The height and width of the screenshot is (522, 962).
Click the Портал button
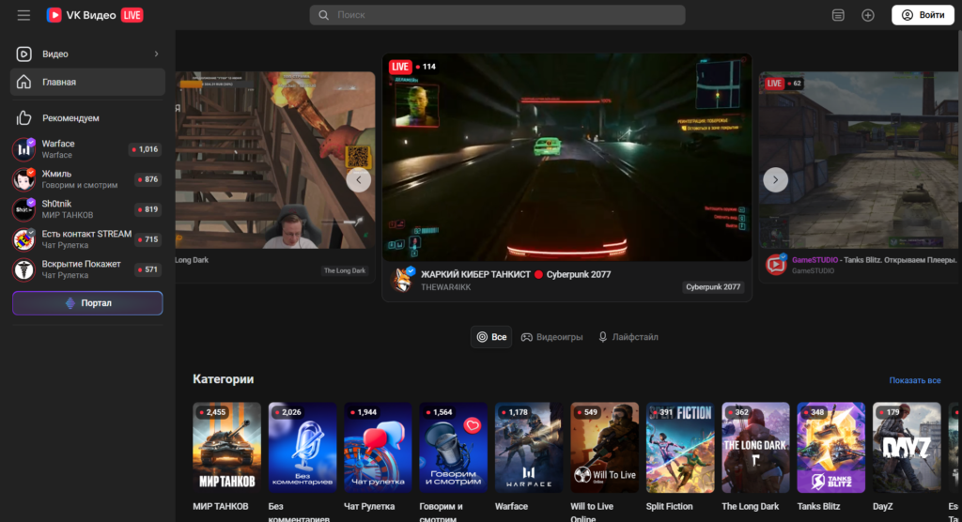[x=87, y=303]
